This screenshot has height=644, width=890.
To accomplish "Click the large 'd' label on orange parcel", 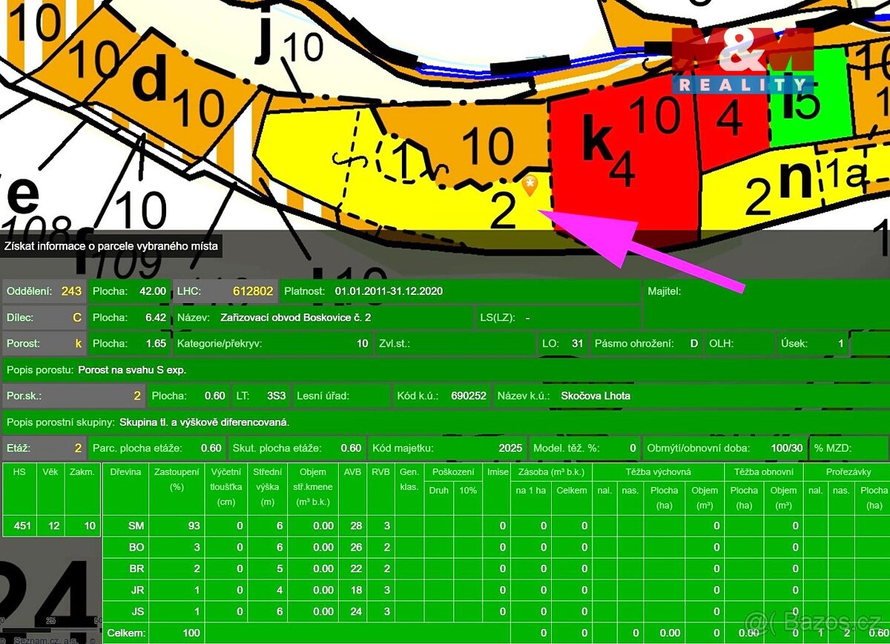I will point(151,80).
